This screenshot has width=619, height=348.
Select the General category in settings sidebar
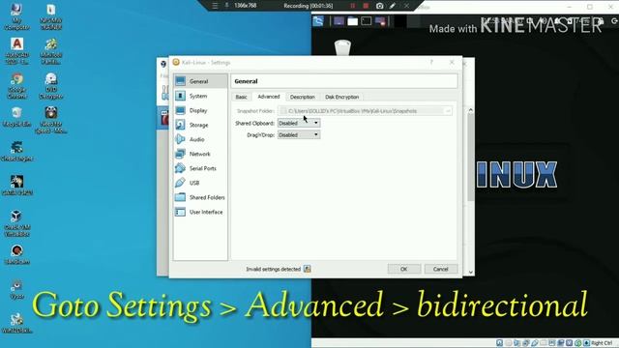(200, 81)
